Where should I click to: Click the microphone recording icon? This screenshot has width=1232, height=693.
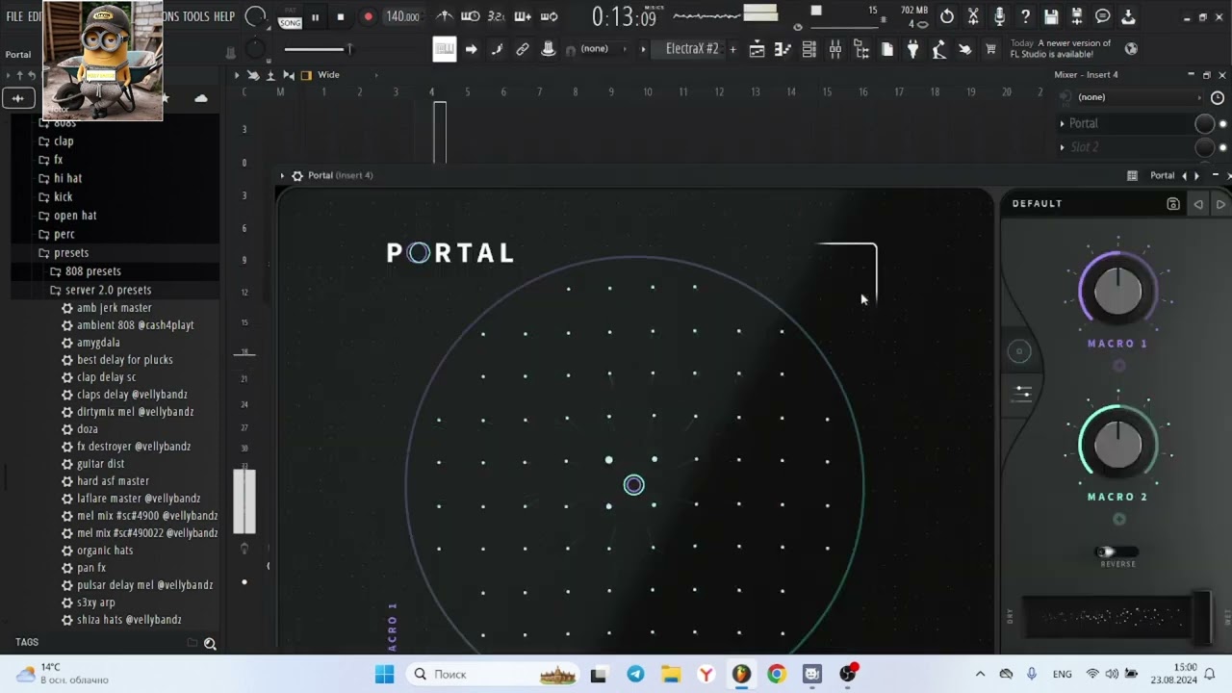[999, 16]
